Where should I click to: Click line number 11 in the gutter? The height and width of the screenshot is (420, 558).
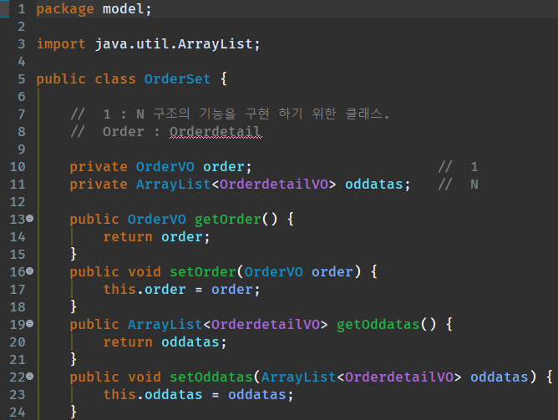pyautogui.click(x=18, y=185)
